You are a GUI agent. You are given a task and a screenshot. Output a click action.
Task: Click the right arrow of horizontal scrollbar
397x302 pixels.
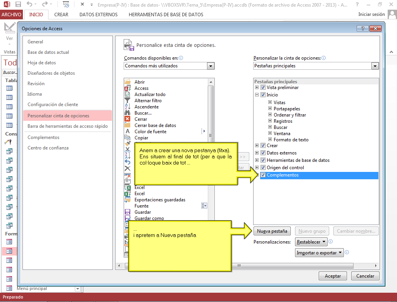point(376,266)
